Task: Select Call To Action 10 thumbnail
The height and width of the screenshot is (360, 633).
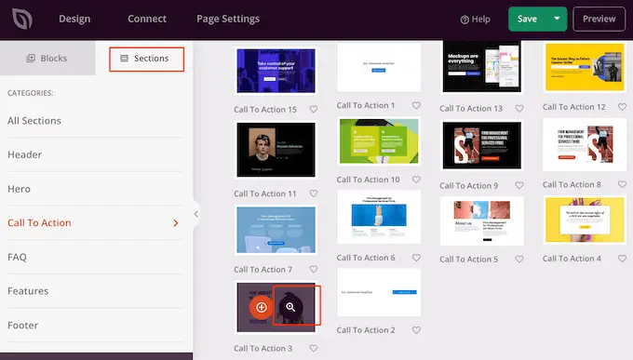Action: click(x=379, y=141)
